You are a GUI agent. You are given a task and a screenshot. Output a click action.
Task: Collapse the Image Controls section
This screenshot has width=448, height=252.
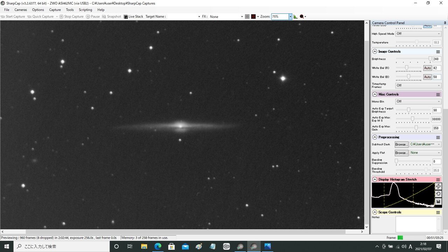(x=375, y=51)
